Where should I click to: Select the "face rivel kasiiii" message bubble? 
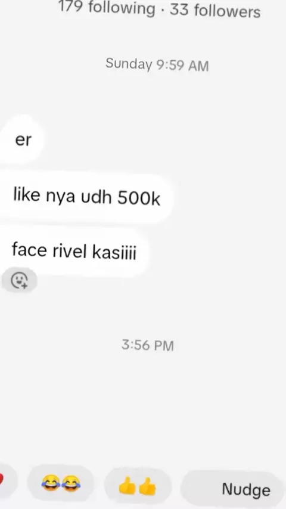click(x=74, y=251)
